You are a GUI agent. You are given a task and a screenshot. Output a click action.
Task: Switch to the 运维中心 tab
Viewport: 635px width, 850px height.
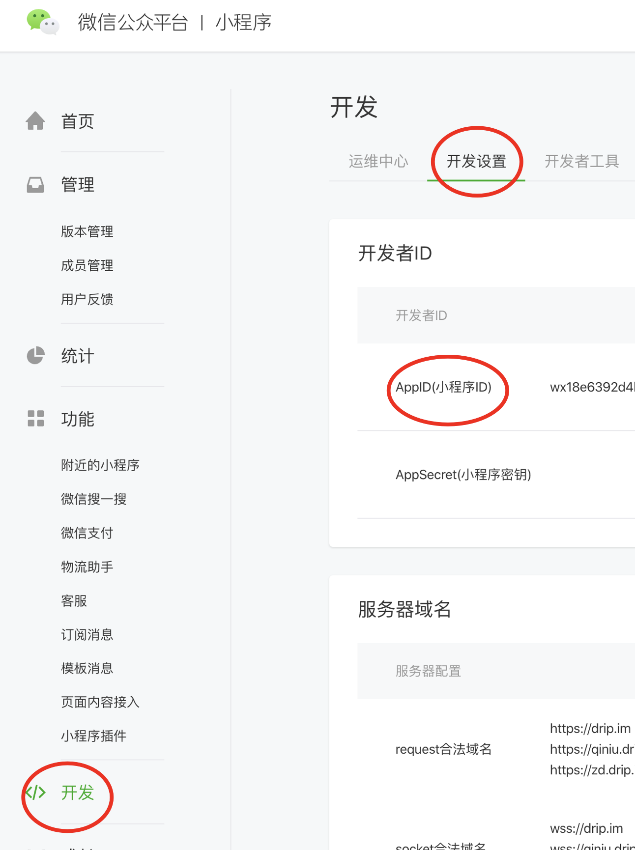click(x=378, y=161)
